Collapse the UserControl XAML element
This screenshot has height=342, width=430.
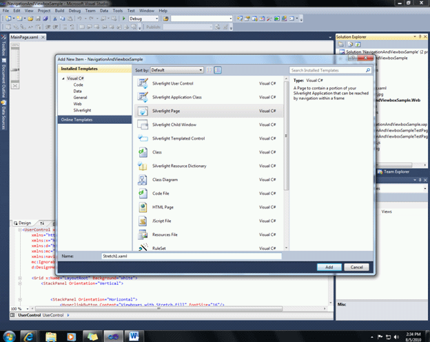[x=20, y=230]
